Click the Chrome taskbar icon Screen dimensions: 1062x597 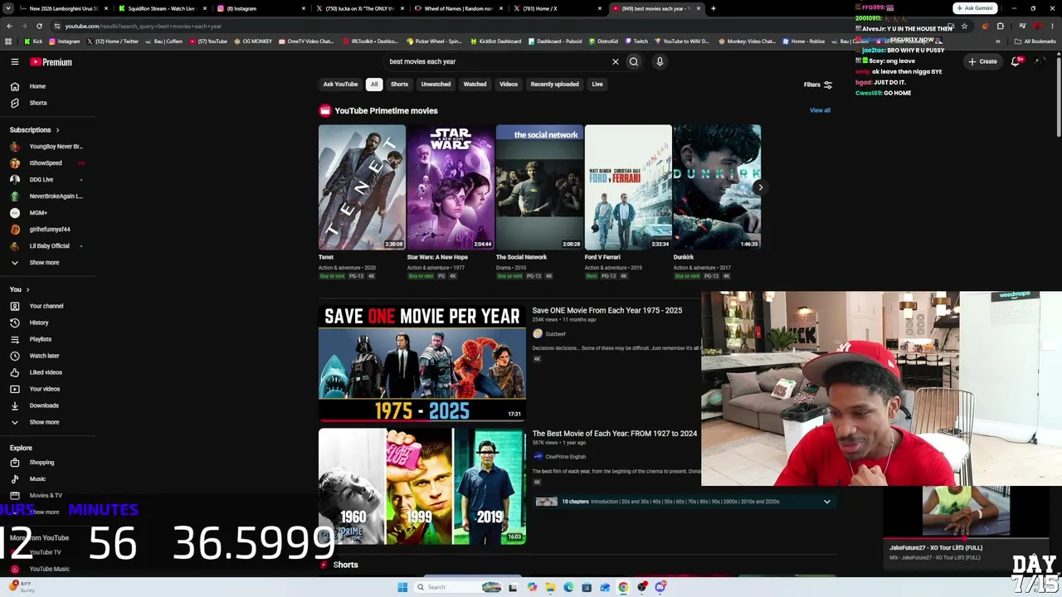pyautogui.click(x=623, y=587)
